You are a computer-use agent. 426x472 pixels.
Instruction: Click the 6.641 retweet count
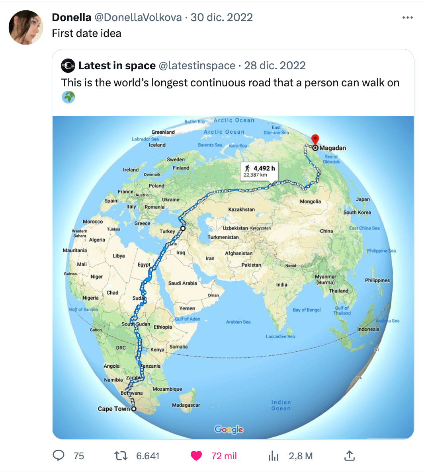click(x=148, y=456)
